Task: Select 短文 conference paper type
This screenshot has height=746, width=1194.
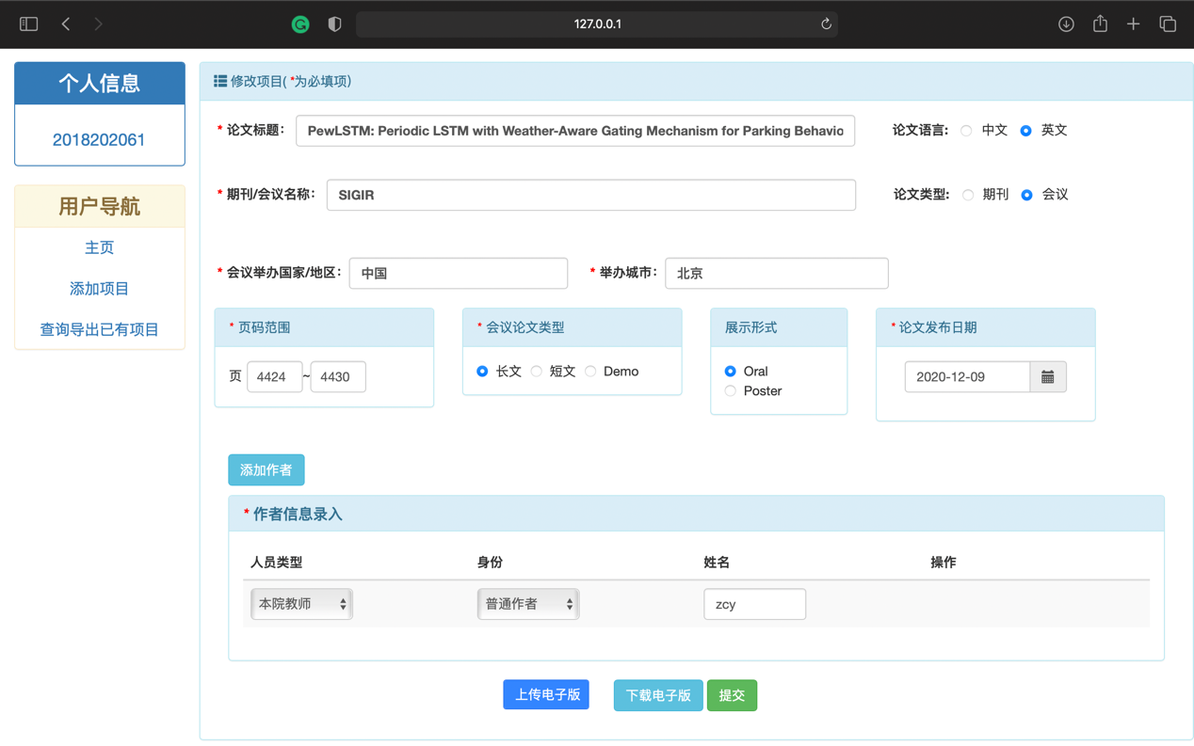Action: [x=537, y=372]
